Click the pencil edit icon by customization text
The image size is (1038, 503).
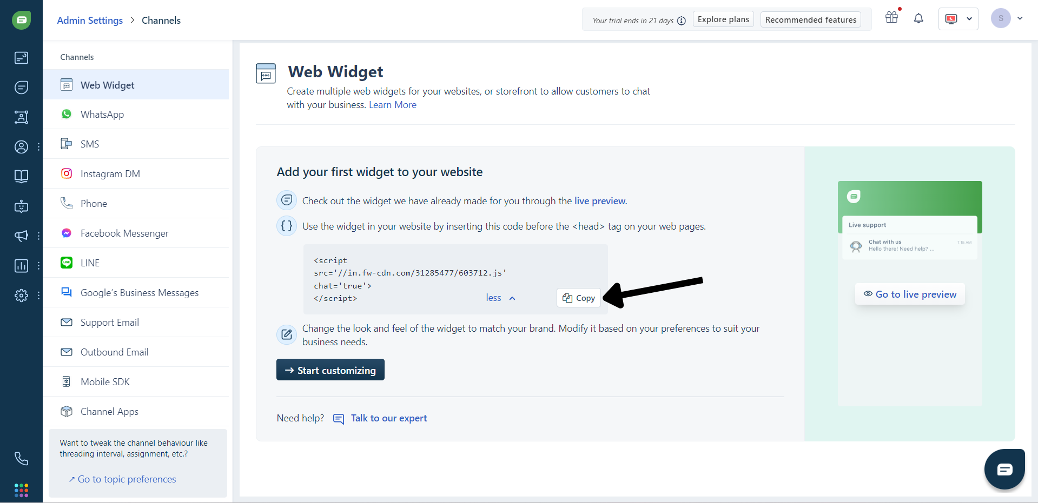[x=287, y=335]
